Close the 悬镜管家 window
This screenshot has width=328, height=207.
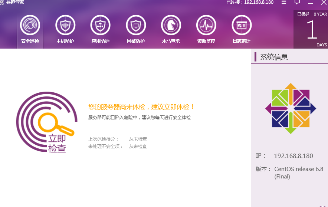[x=324, y=2]
